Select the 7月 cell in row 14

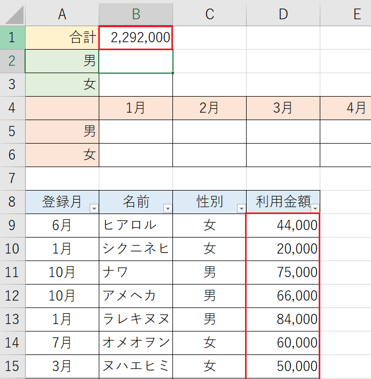click(62, 343)
